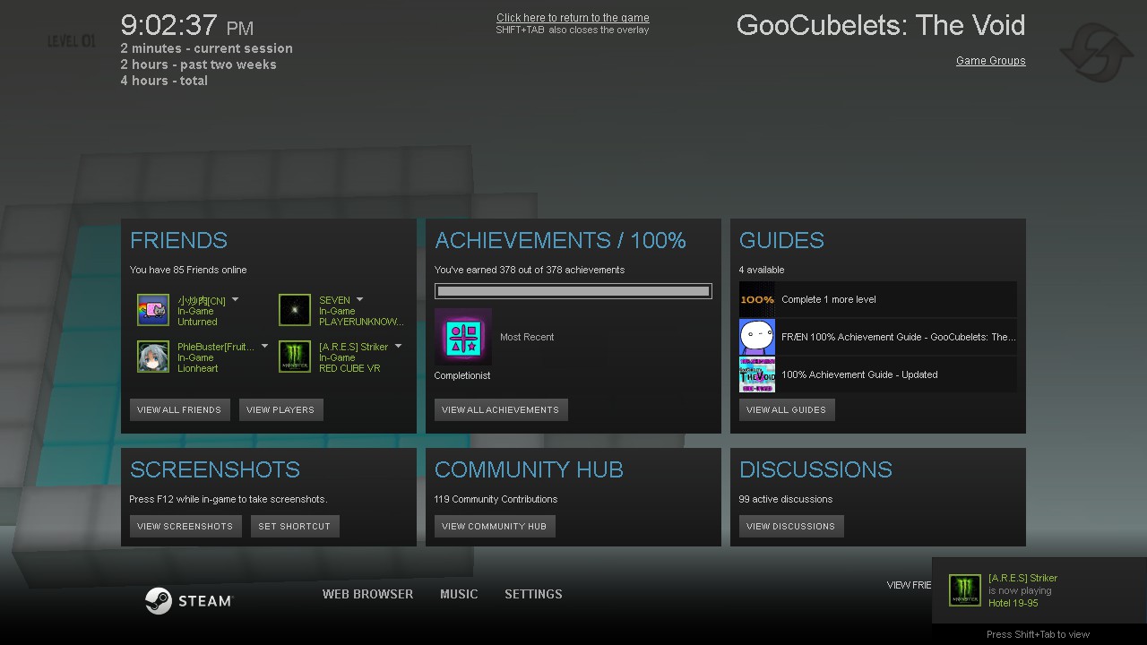This screenshot has height=645, width=1147.
Task: Click the 'Unturned' game under 小炒肉[CN]
Action: 197,322
